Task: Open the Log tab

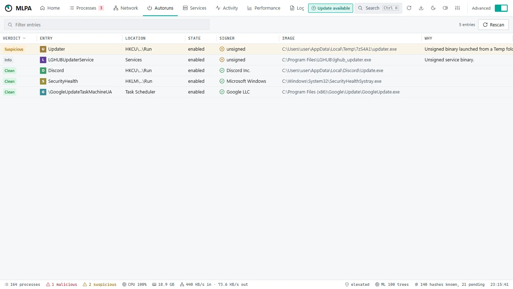Action: click(x=297, y=8)
